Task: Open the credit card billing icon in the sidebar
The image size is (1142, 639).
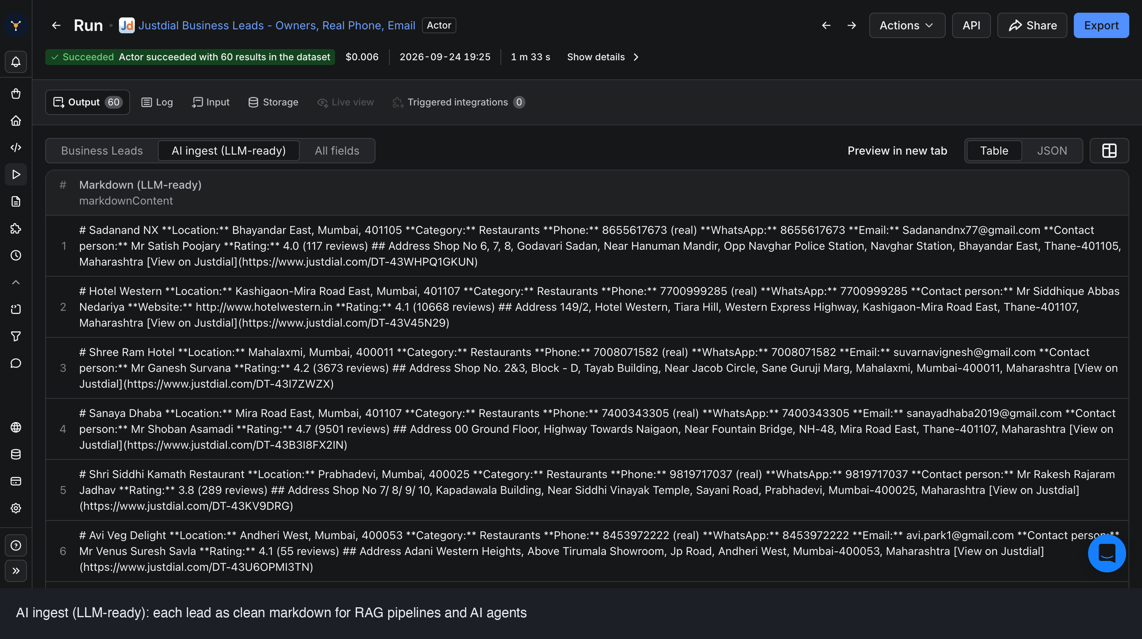Action: point(15,481)
